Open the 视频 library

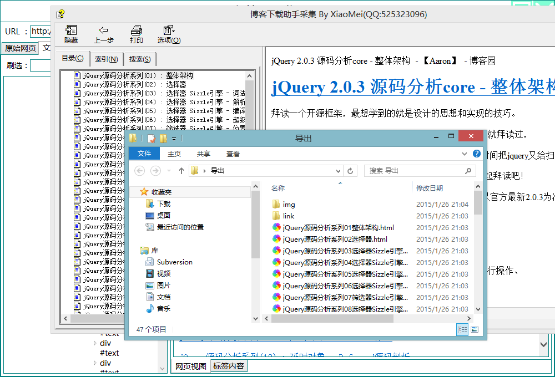pyautogui.click(x=158, y=274)
